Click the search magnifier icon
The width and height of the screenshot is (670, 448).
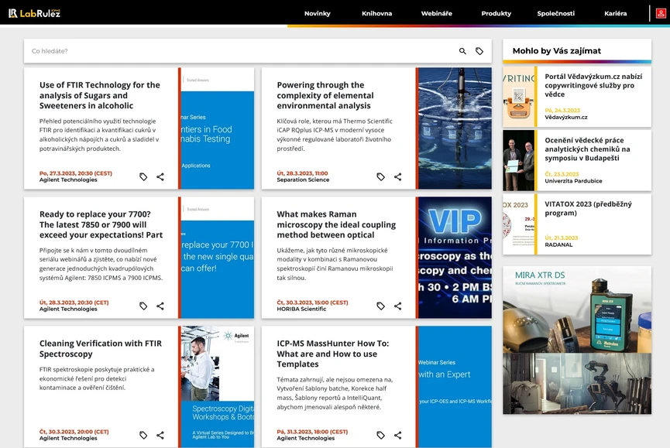(x=462, y=51)
